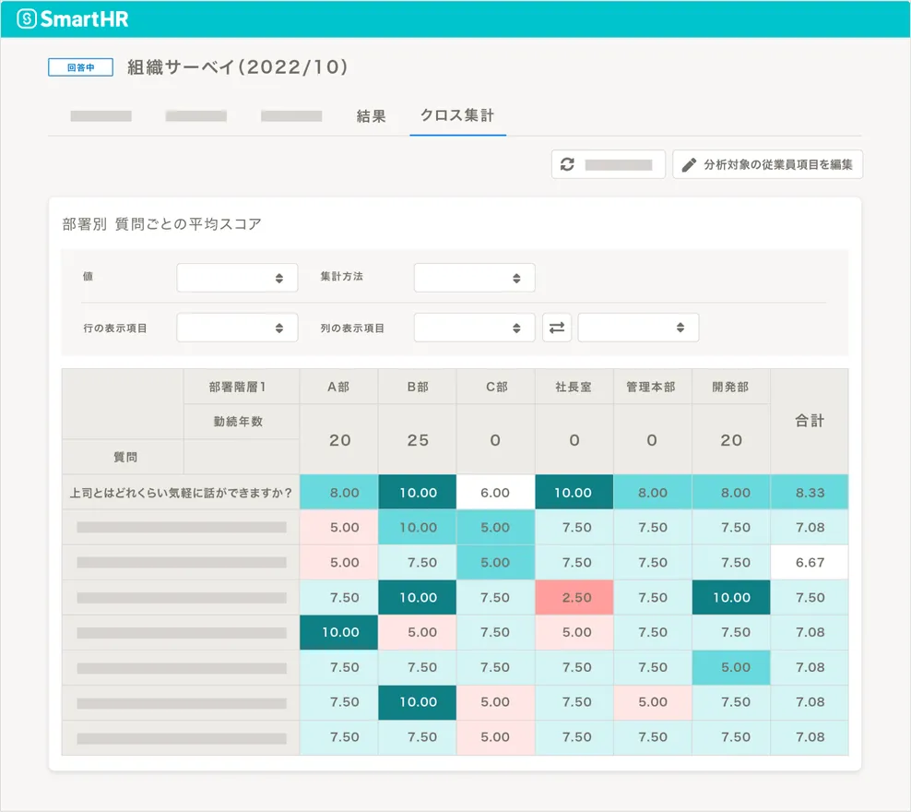Open the second column display dropdown beside the swap icon

tap(638, 327)
